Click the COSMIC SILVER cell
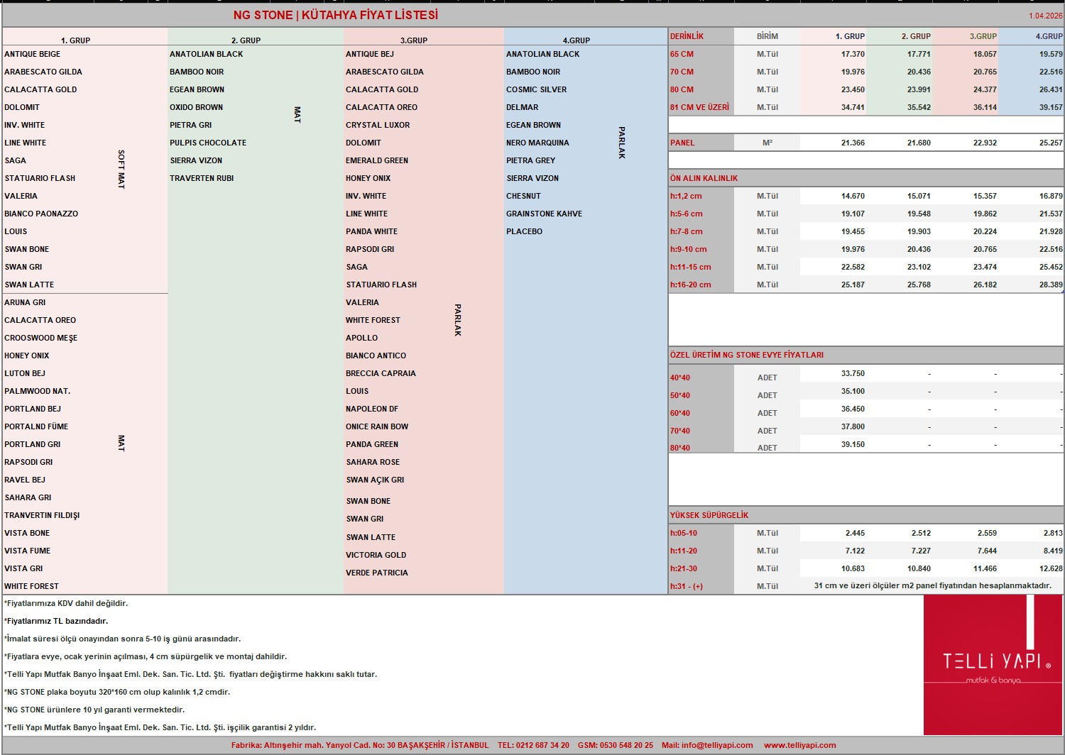 click(x=537, y=89)
